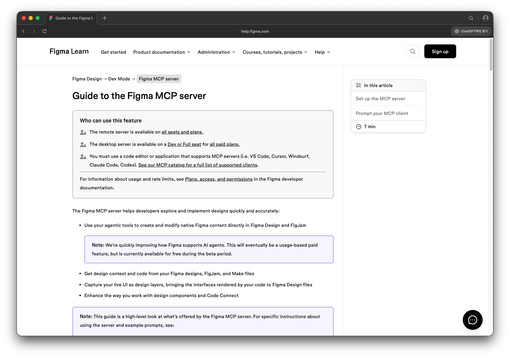The height and width of the screenshot is (358, 510).
Task: Click the ChatGPT extension button
Action: [x=471, y=31]
